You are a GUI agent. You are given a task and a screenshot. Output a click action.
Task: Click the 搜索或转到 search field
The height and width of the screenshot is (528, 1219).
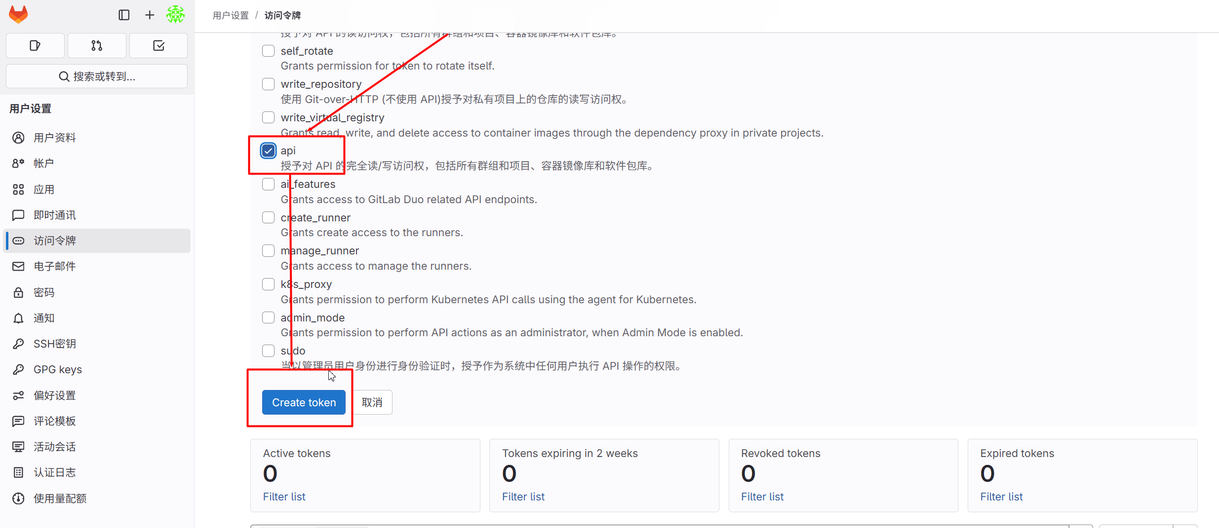click(97, 76)
